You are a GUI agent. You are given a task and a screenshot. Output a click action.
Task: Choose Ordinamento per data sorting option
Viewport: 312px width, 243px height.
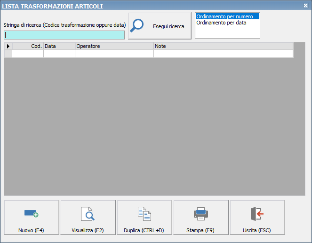click(x=221, y=23)
